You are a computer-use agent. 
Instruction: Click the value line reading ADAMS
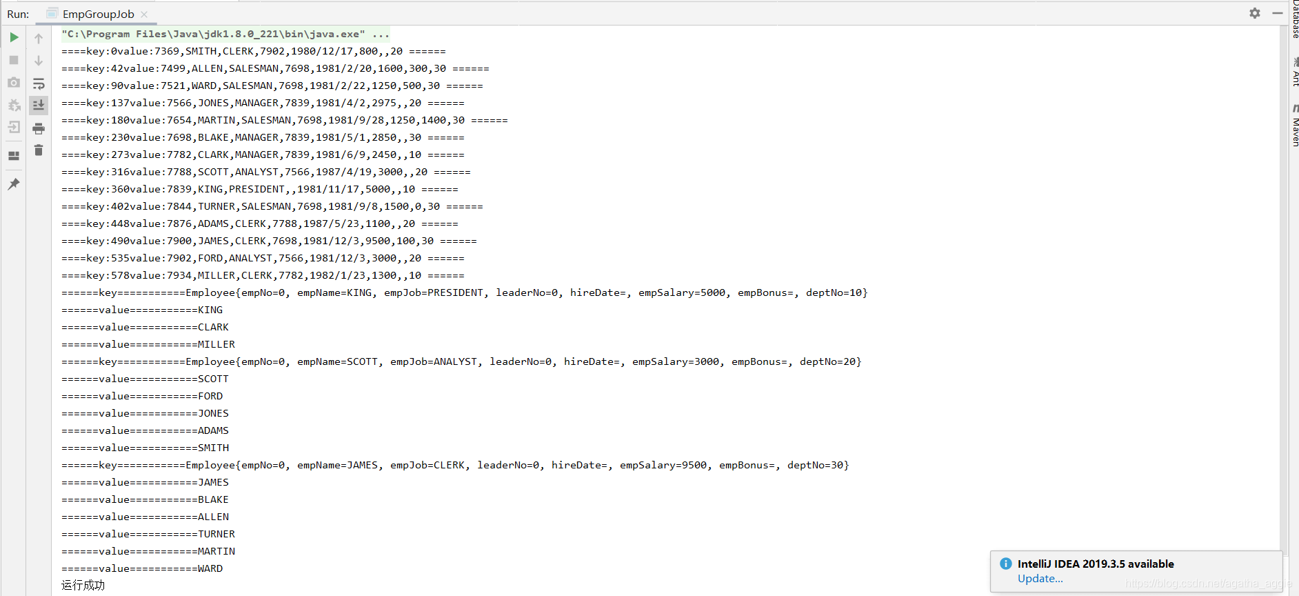(x=145, y=430)
